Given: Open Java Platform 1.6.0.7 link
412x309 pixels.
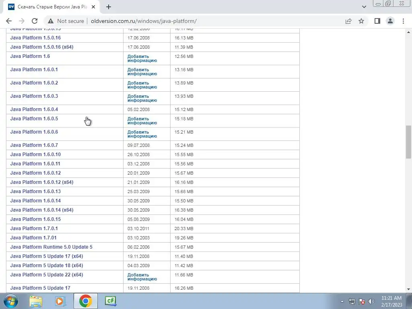Looking at the screenshot, I should (x=34, y=145).
